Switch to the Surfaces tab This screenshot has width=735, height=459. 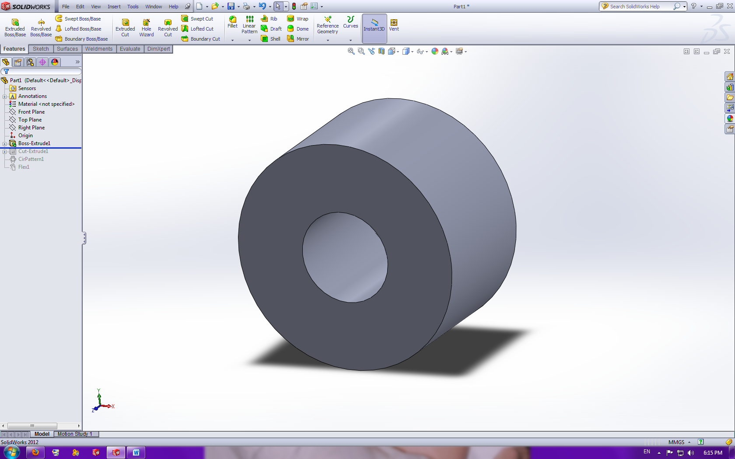pos(67,49)
